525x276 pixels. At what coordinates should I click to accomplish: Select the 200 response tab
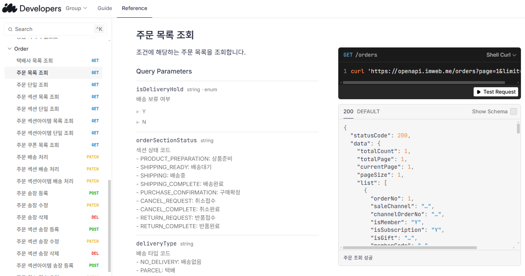348,112
